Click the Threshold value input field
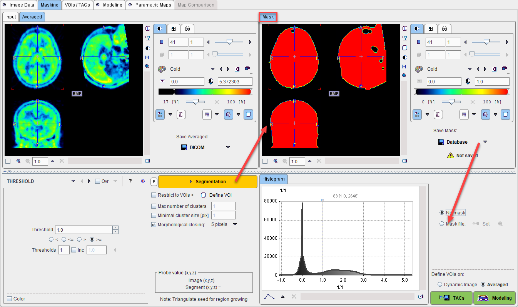518x307 pixels. point(84,230)
